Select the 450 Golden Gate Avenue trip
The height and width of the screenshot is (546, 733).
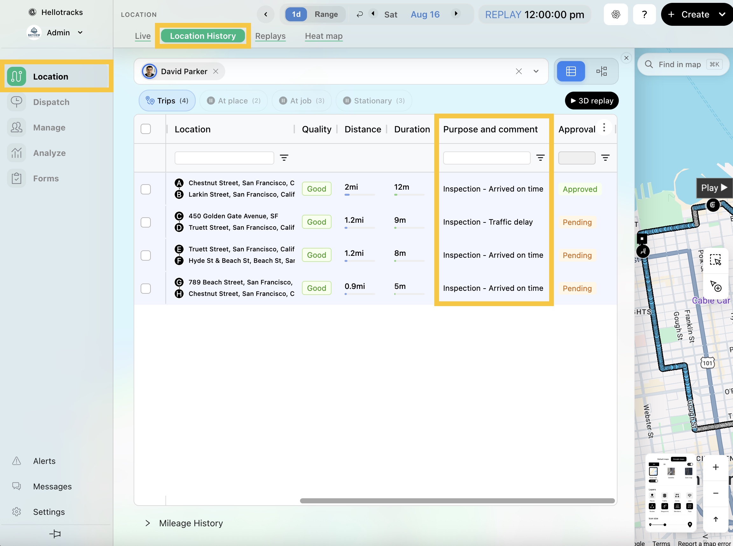tap(146, 222)
